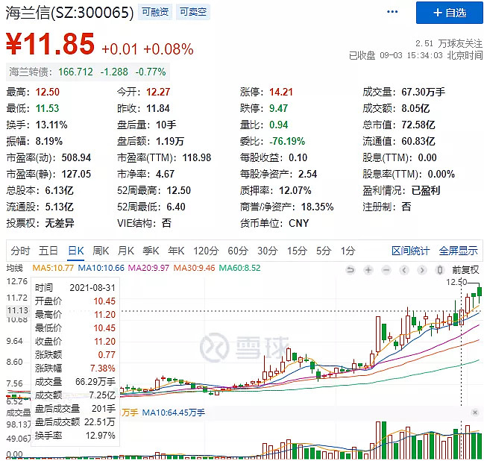Switch to the 五日 chart tab
Screen dimensions: 484x461
coord(48,251)
